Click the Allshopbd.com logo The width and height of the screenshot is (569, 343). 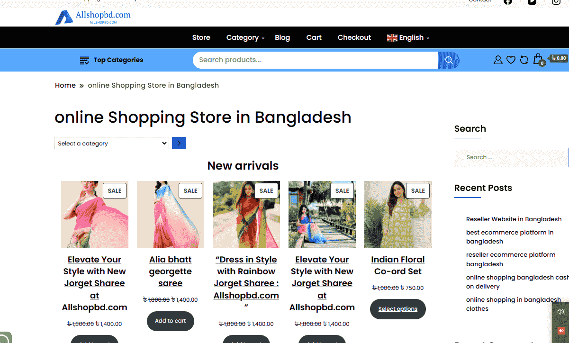[93, 17]
